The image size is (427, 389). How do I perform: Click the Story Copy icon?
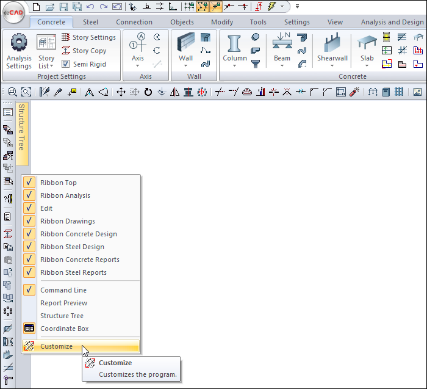(x=66, y=51)
